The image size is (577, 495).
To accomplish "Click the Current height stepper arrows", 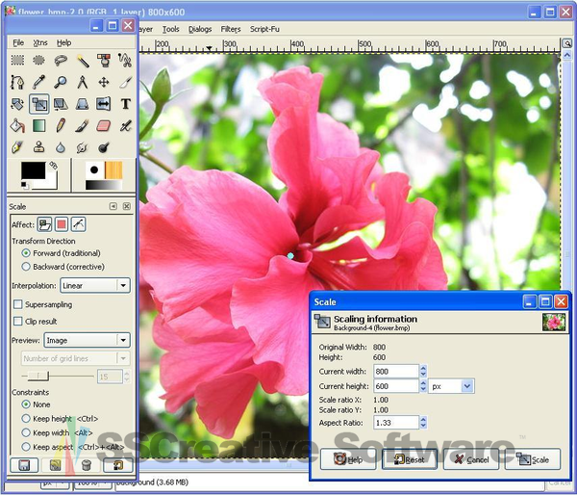I will coord(423,386).
